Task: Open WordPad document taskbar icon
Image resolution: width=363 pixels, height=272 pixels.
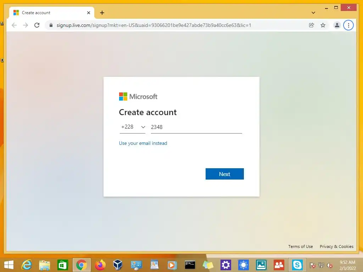Action: pyautogui.click(x=154, y=265)
